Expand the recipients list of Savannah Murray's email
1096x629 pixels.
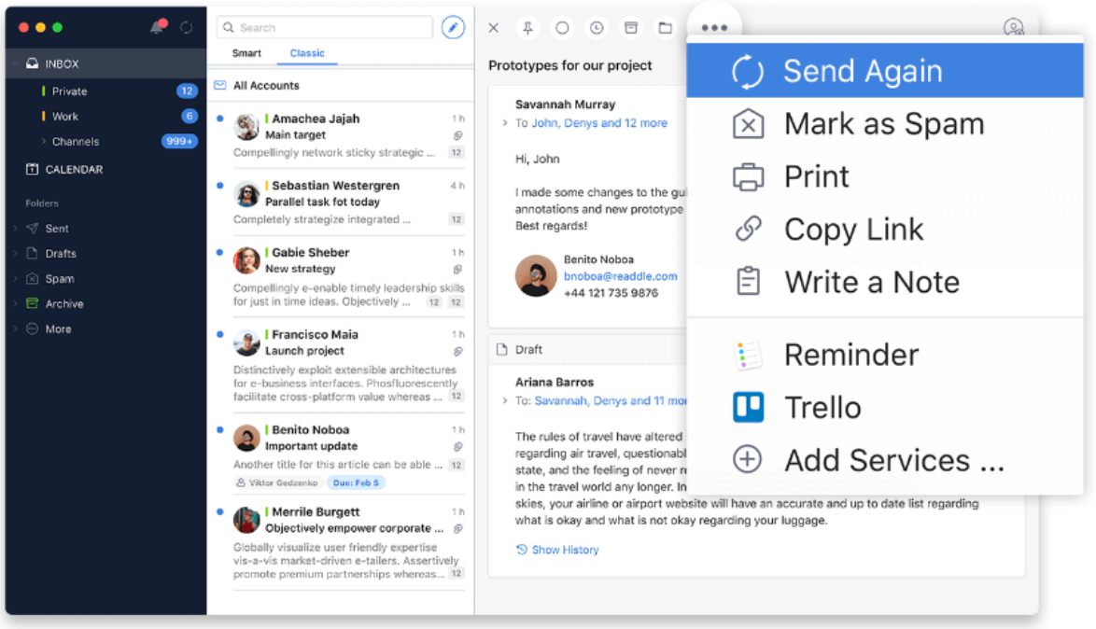(505, 123)
